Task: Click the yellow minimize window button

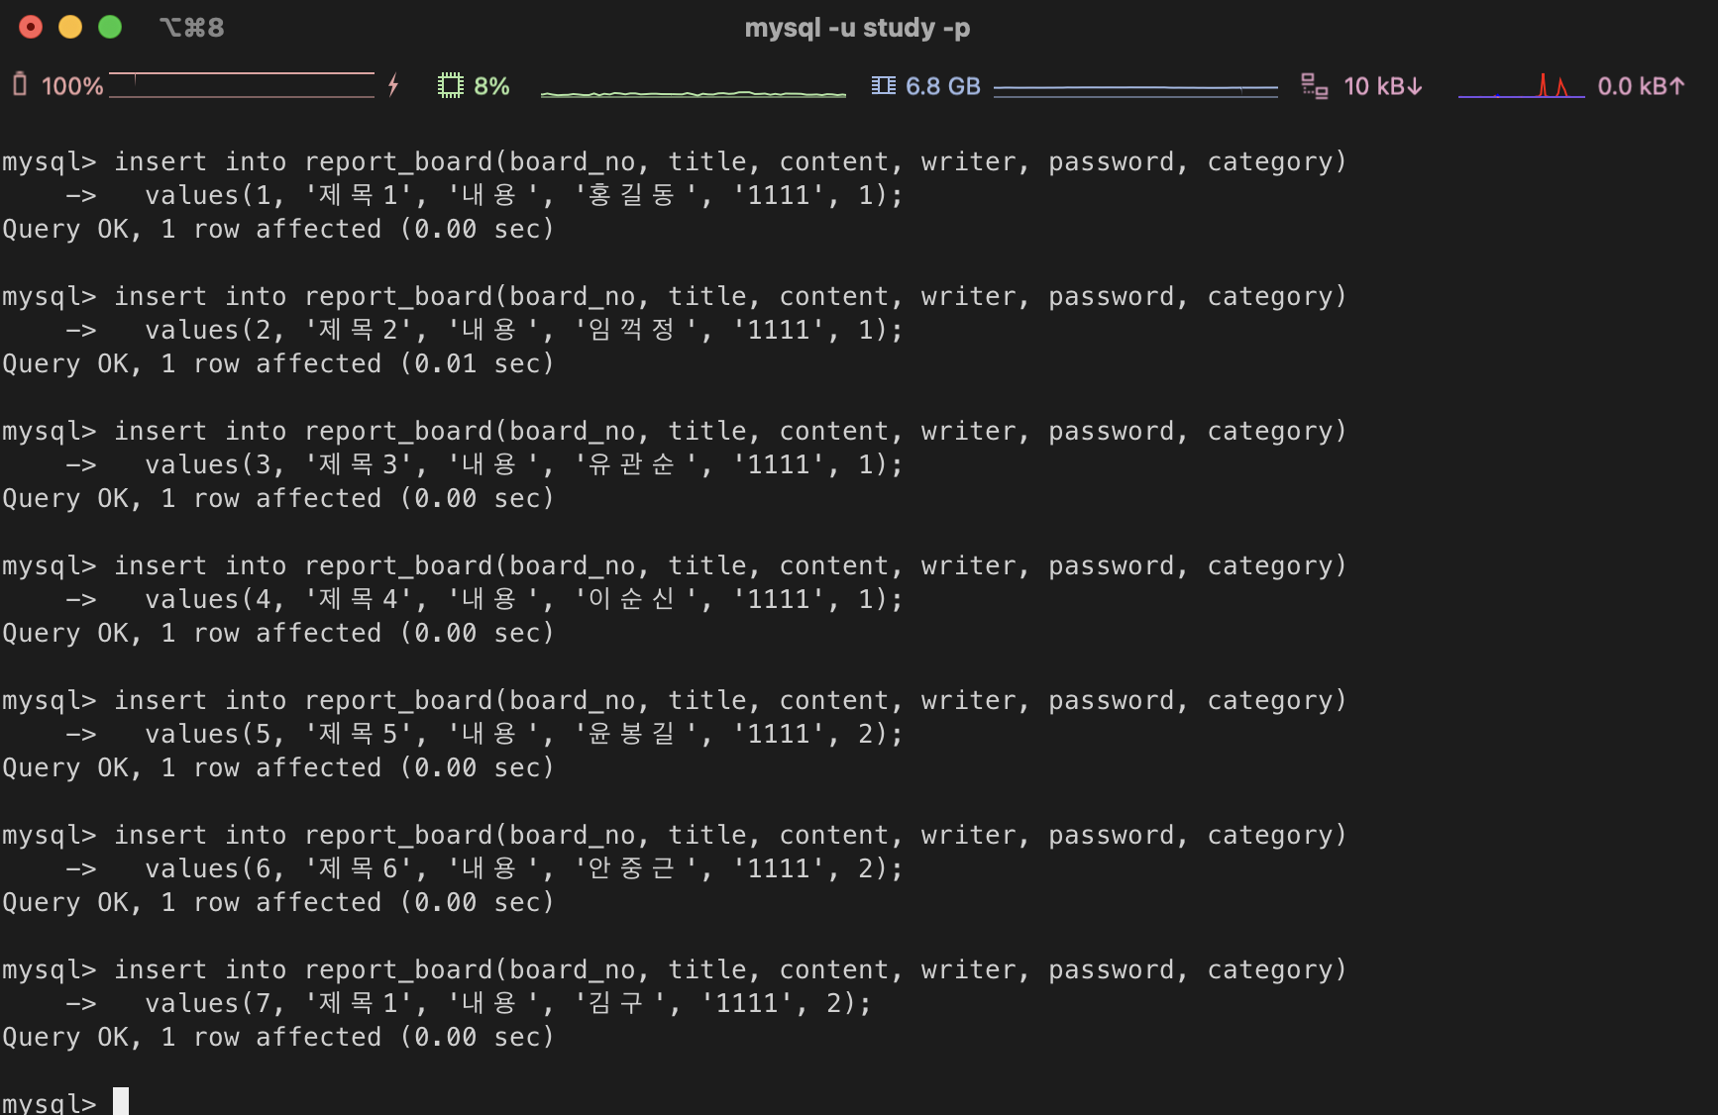Action: coord(70,27)
